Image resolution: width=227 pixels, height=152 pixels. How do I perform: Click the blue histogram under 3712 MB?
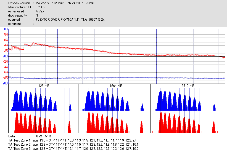click(186, 101)
